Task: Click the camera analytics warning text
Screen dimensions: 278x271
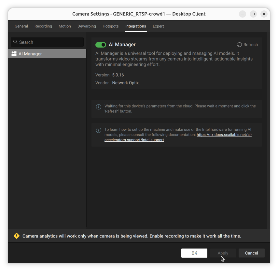Action: pos(132,236)
